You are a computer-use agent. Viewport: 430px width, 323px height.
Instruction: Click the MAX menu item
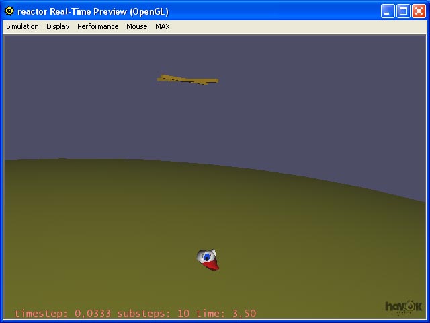click(163, 27)
